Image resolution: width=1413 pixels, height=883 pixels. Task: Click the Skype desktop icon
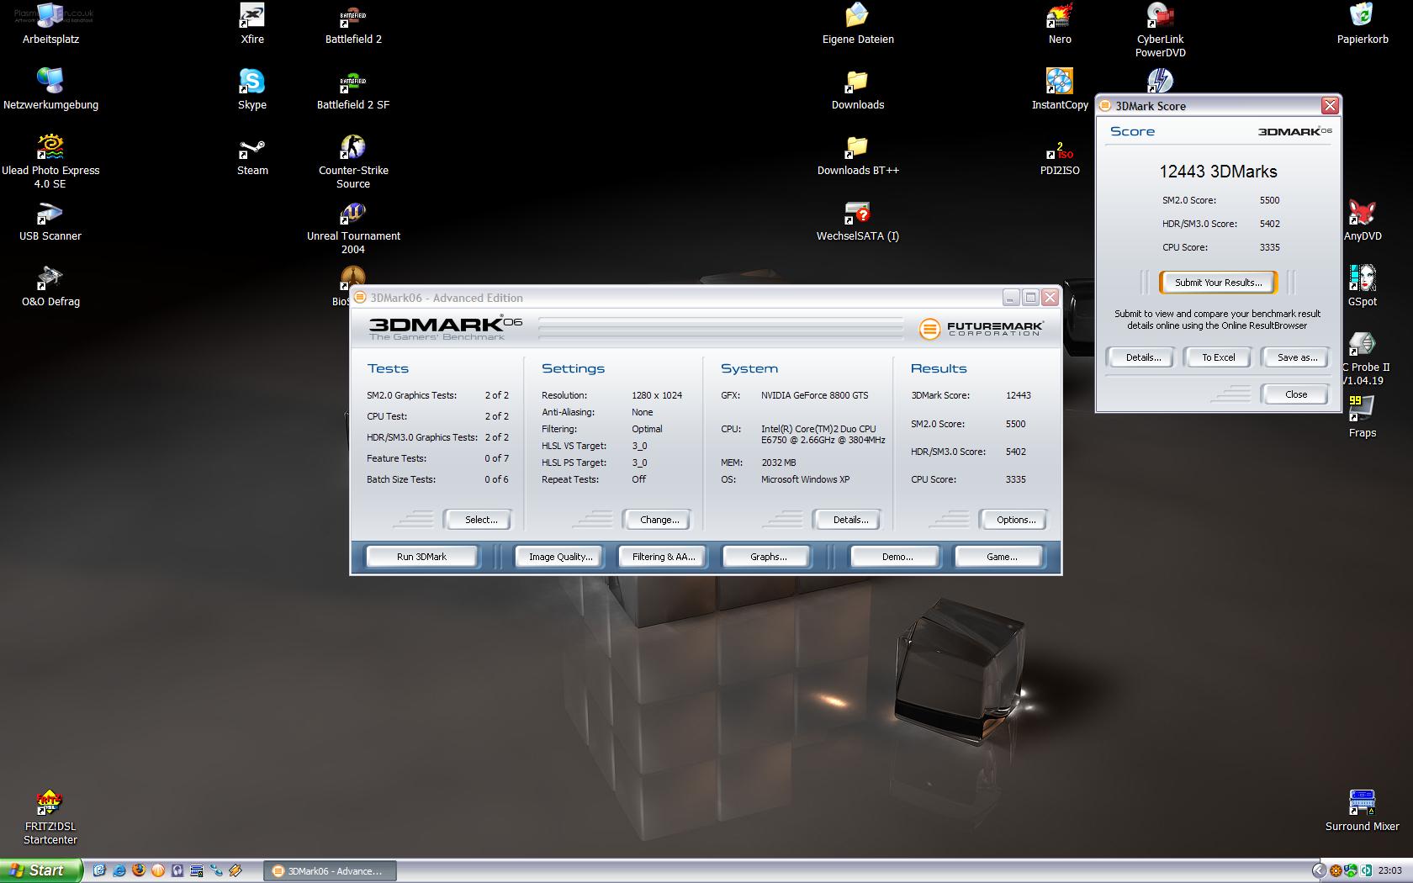click(252, 89)
